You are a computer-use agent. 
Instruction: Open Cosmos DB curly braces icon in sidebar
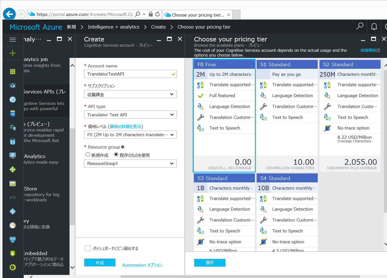[13, 142]
